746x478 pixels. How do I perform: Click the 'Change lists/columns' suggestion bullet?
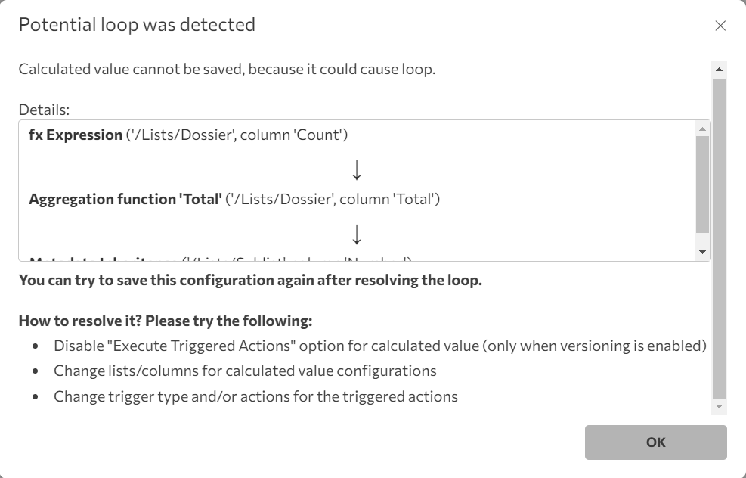(x=245, y=371)
